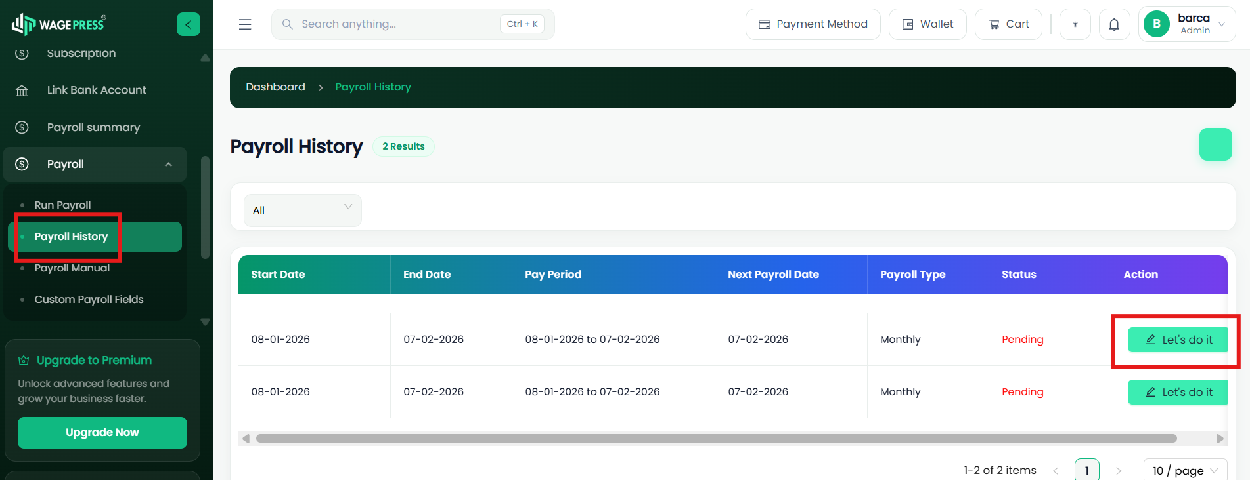Open the All filter dropdown

(303, 210)
